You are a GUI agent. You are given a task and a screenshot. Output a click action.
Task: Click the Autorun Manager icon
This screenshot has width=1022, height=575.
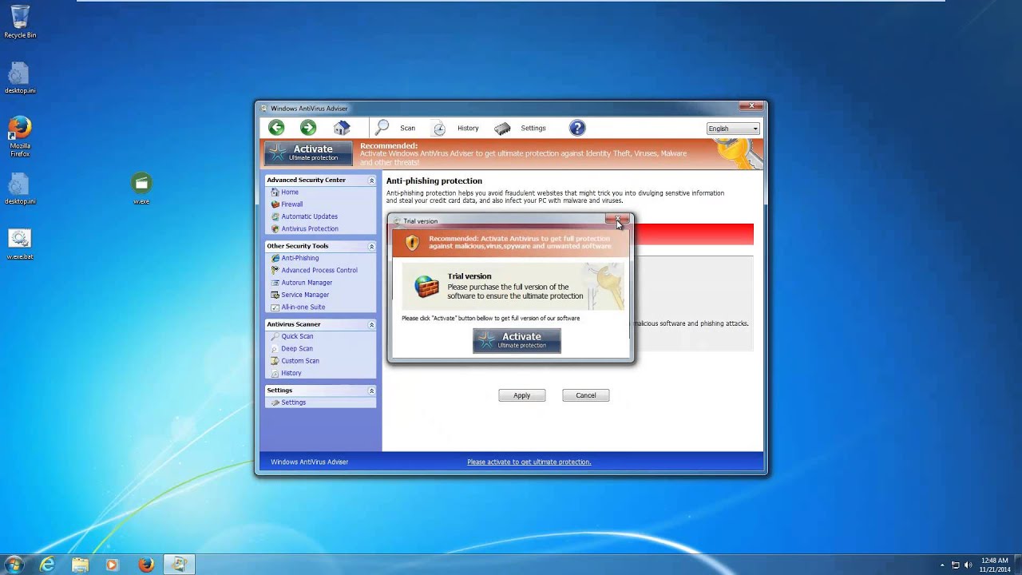click(275, 283)
